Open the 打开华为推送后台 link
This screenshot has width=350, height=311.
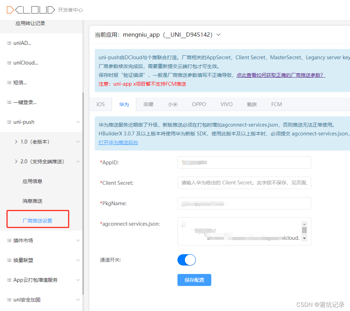click(x=118, y=142)
